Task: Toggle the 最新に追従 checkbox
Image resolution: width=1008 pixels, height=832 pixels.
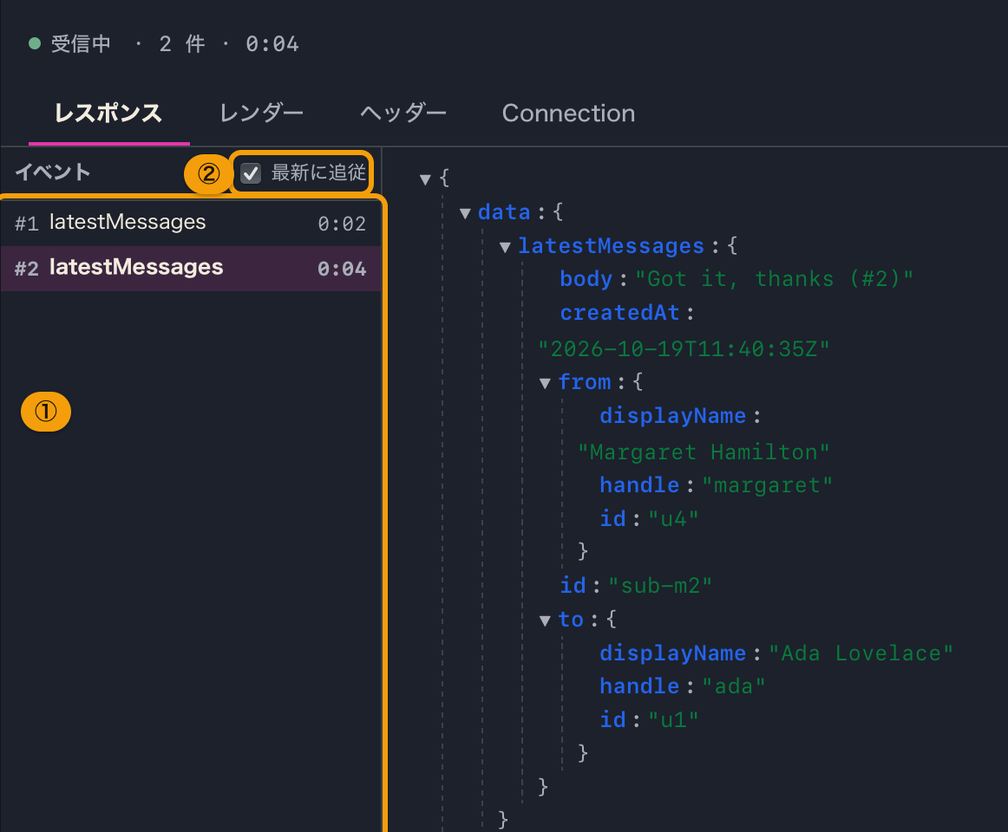Action: 250,172
